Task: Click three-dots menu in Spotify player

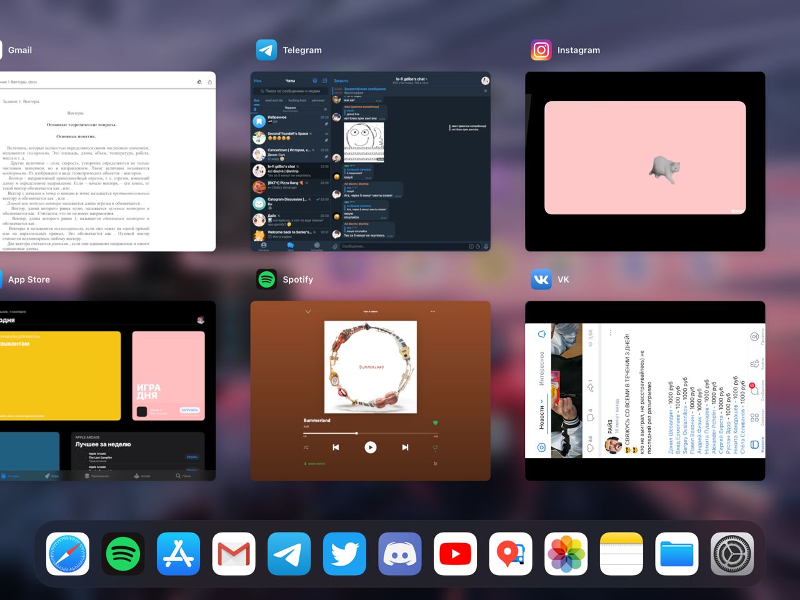Action: [x=432, y=311]
